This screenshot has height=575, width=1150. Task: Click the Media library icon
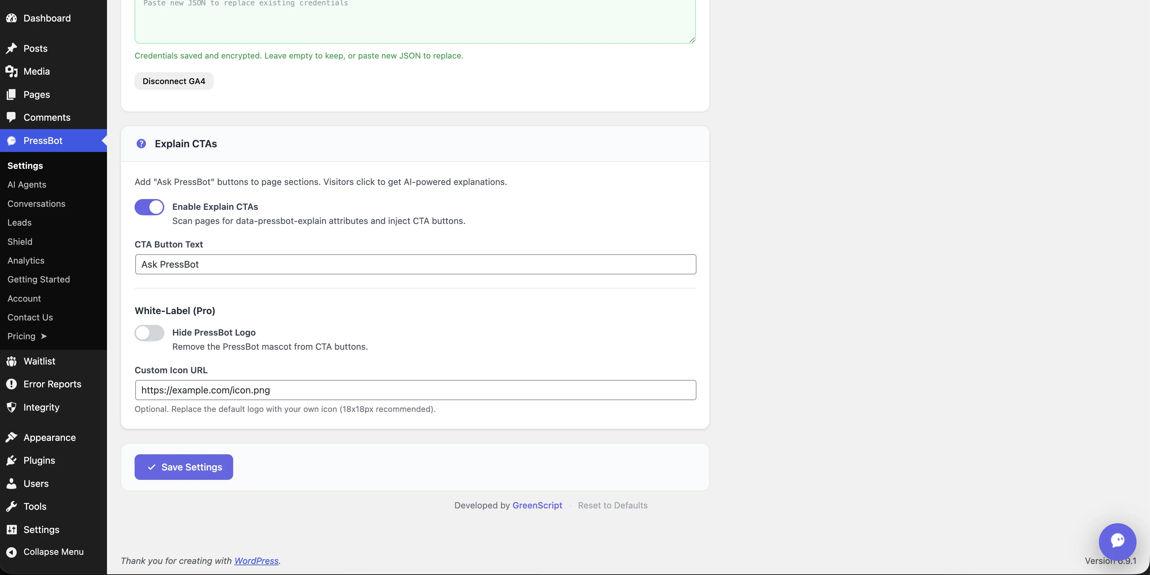click(11, 71)
